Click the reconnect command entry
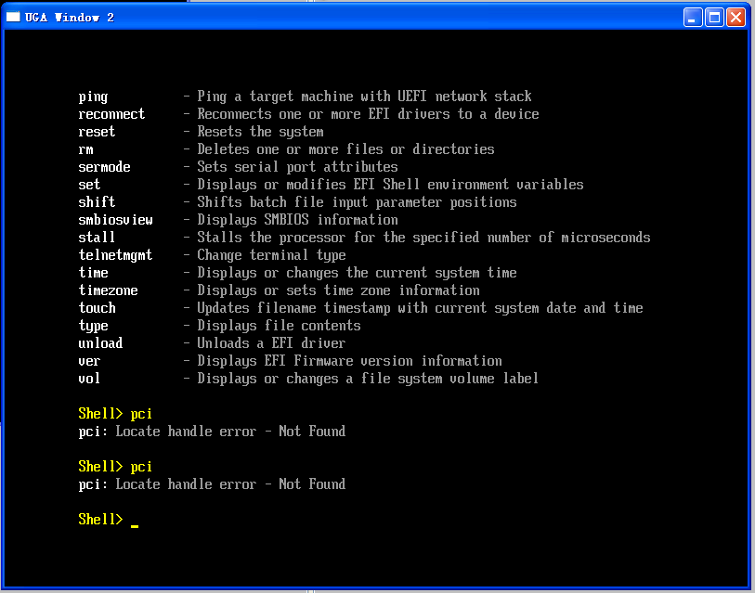This screenshot has width=755, height=593. click(111, 114)
